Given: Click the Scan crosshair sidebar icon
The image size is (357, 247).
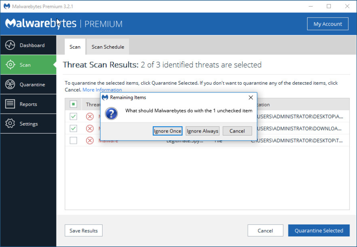Looking at the screenshot, I should (10, 64).
